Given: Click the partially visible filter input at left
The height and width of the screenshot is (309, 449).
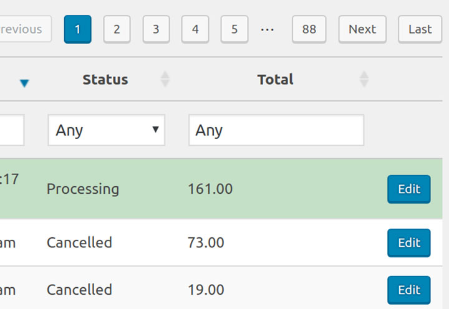Looking at the screenshot, I should tap(12, 130).
